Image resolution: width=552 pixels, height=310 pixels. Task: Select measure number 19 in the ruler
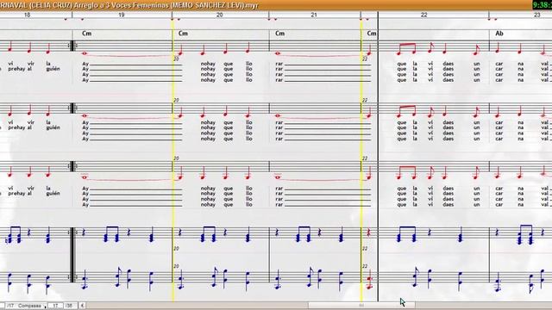pyautogui.click(x=122, y=15)
